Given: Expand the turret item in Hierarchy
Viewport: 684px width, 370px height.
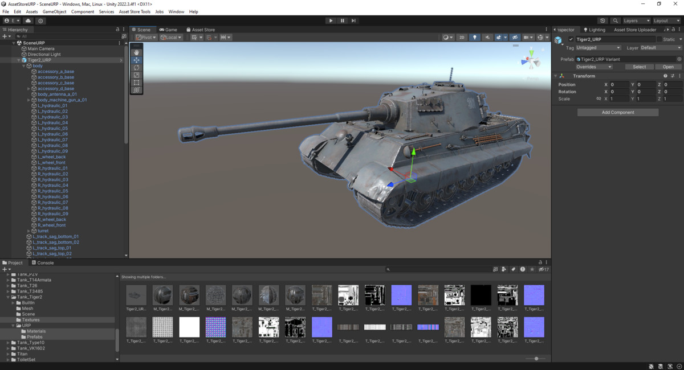Looking at the screenshot, I should click(28, 231).
